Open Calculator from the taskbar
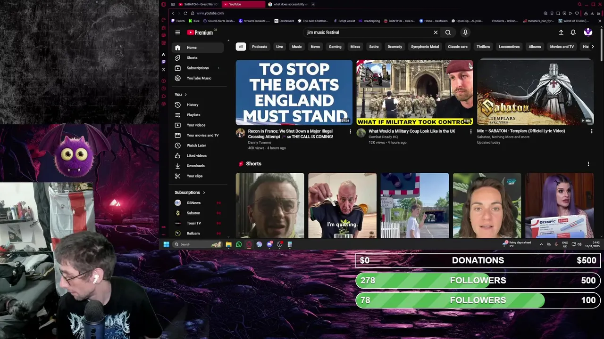Viewport: 604px width, 339px height. pyautogui.click(x=290, y=244)
